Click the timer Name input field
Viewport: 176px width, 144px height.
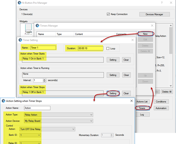click(x=43, y=48)
